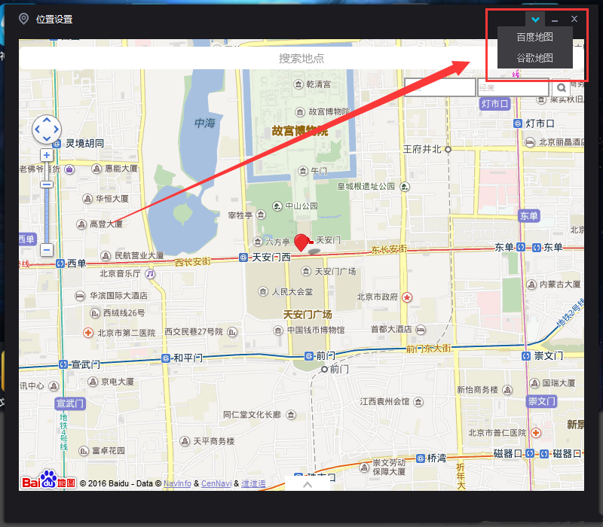
Task: Click the zoom slider handle
Action: (47, 184)
